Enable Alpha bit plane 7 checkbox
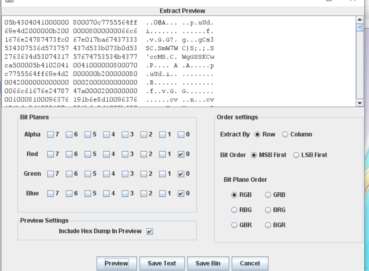This screenshot has width=369, height=271. [x=50, y=135]
